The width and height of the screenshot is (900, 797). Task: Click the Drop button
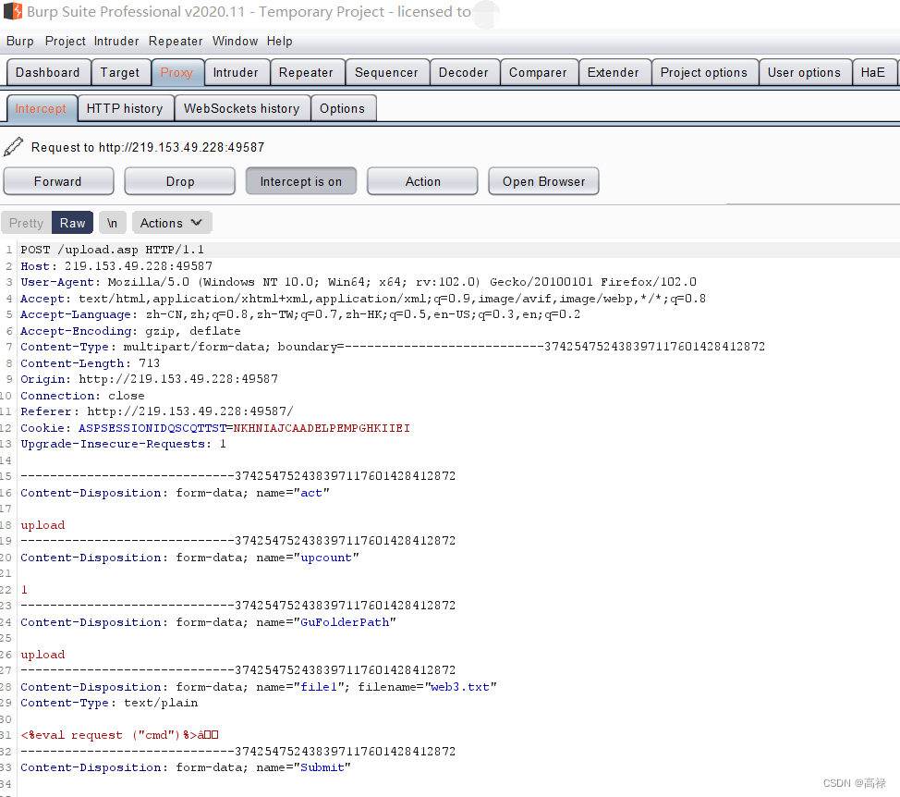pos(180,181)
